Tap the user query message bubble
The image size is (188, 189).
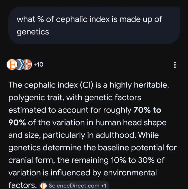click(94, 25)
